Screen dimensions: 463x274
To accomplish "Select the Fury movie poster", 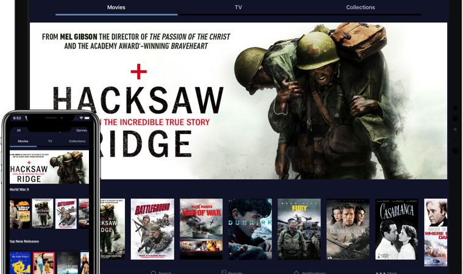I will coord(299,229).
